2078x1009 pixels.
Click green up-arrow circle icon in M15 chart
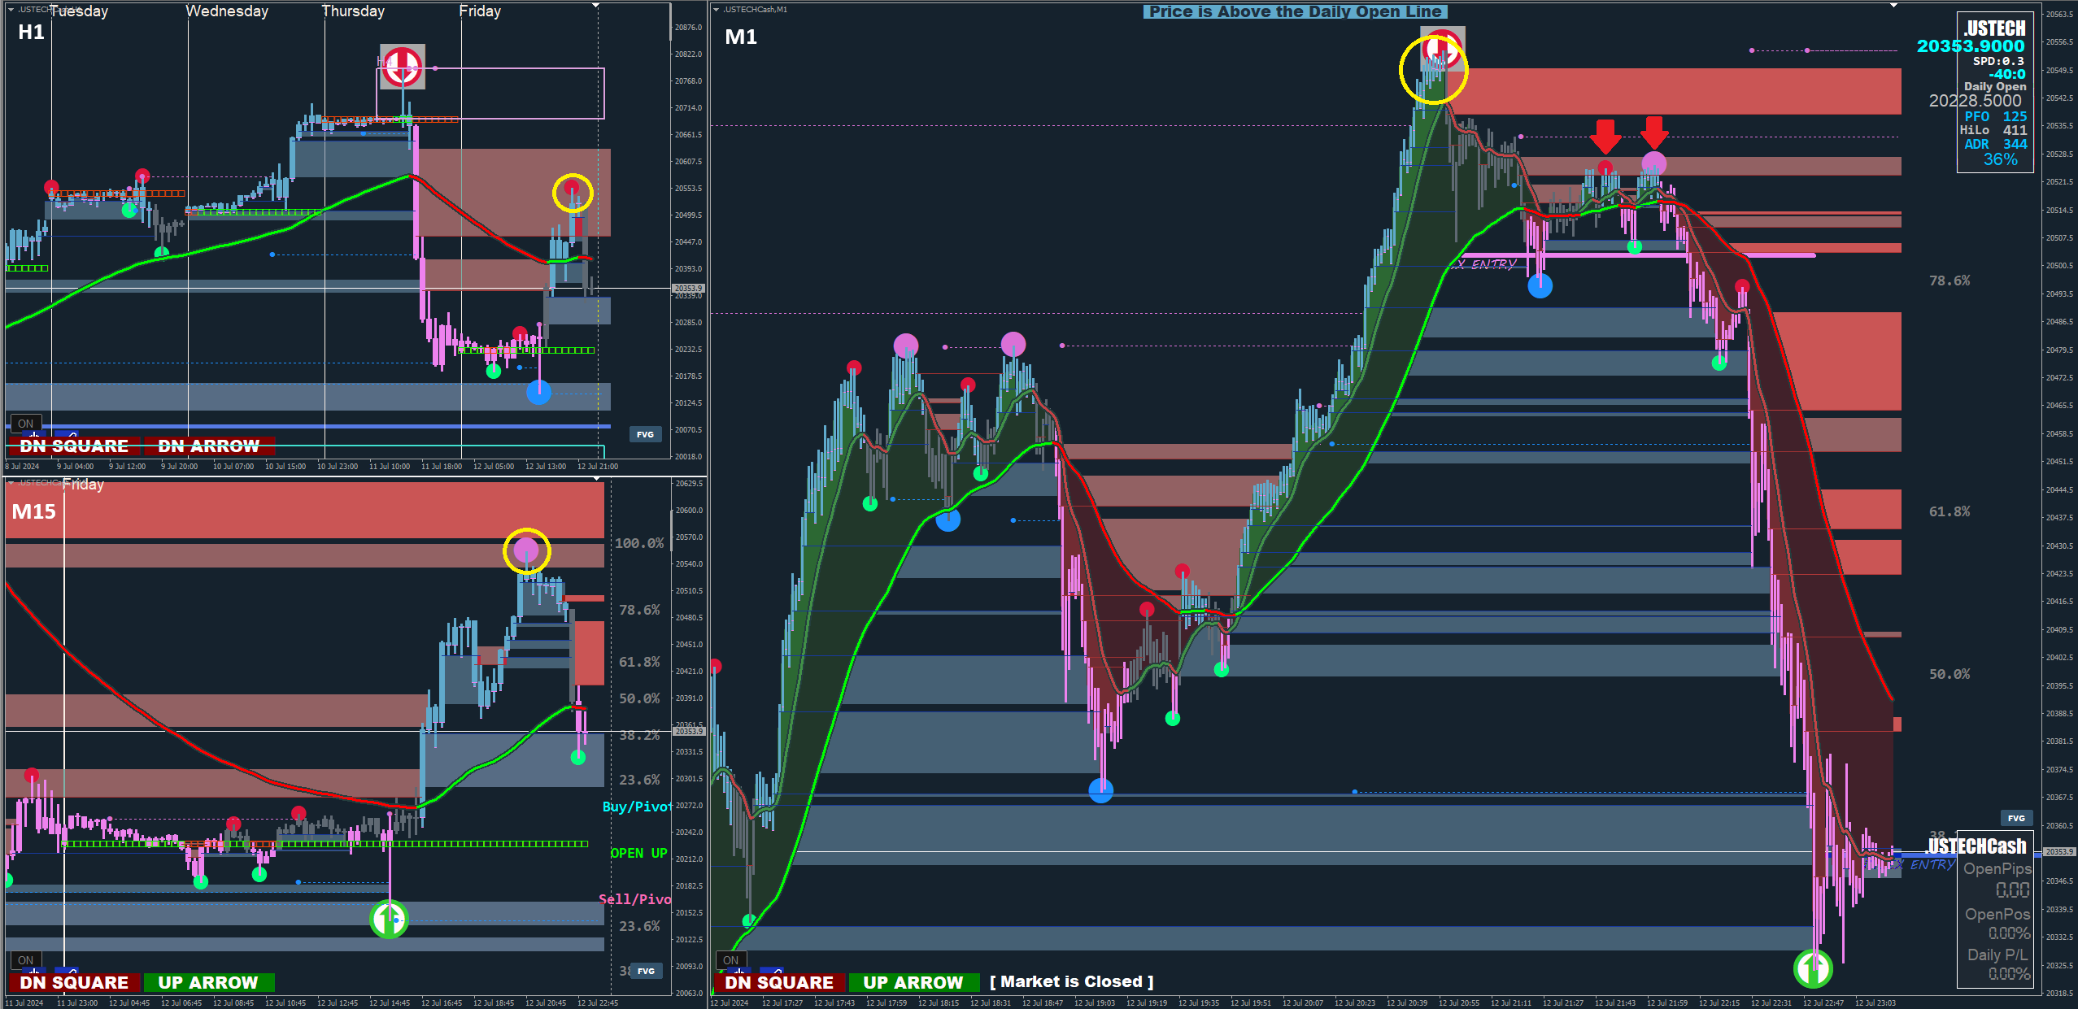coord(389,919)
